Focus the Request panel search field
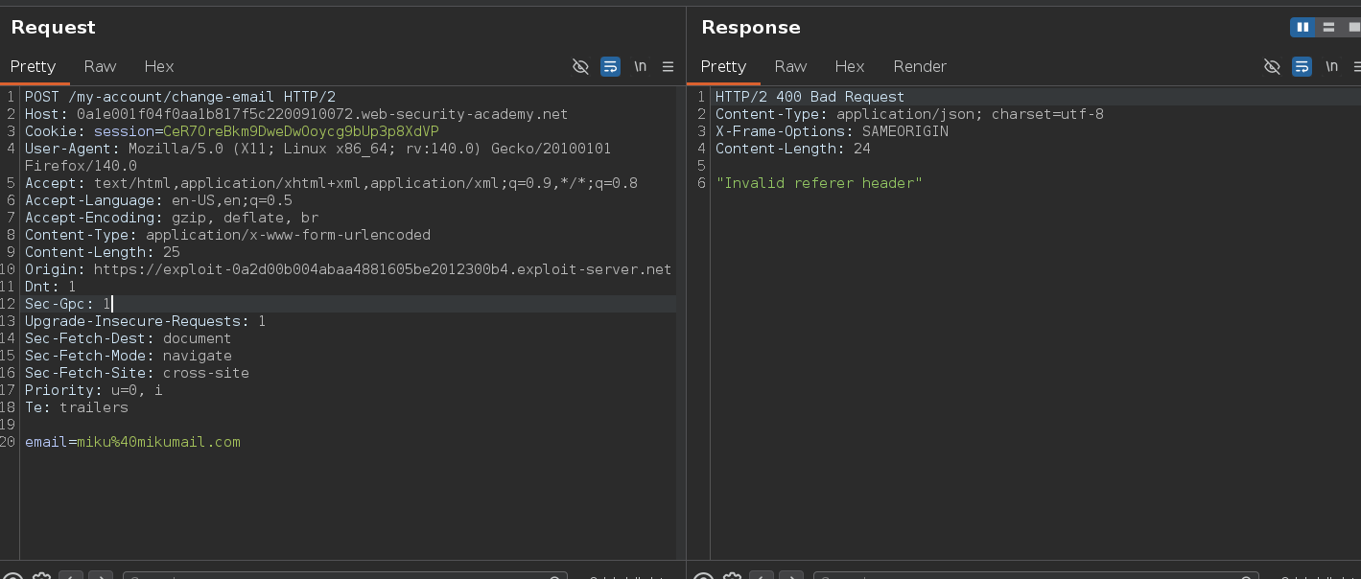The height and width of the screenshot is (579, 1361). click(x=345, y=576)
